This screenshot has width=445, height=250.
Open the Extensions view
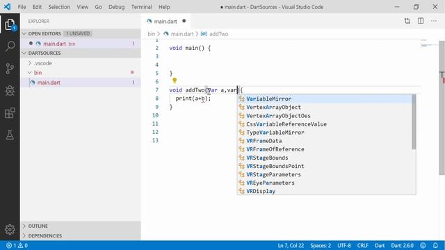coord(10,112)
